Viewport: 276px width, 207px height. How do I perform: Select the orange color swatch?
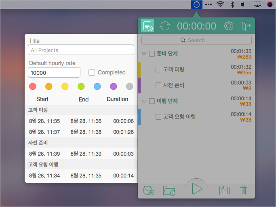[x=49, y=87]
